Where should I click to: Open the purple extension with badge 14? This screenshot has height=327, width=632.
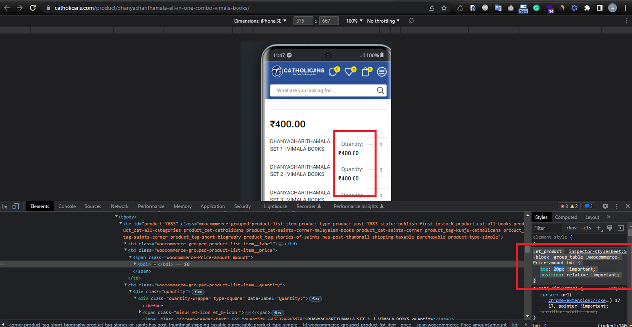tap(550, 8)
